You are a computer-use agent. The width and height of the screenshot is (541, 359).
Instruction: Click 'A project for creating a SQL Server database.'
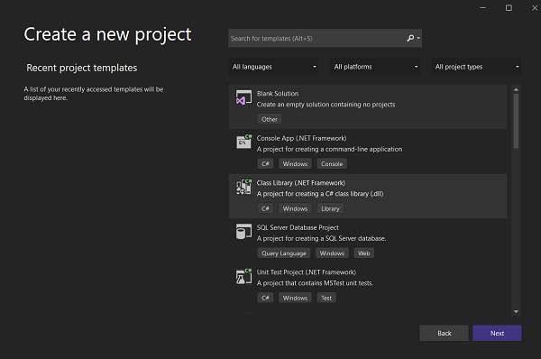coord(322,238)
